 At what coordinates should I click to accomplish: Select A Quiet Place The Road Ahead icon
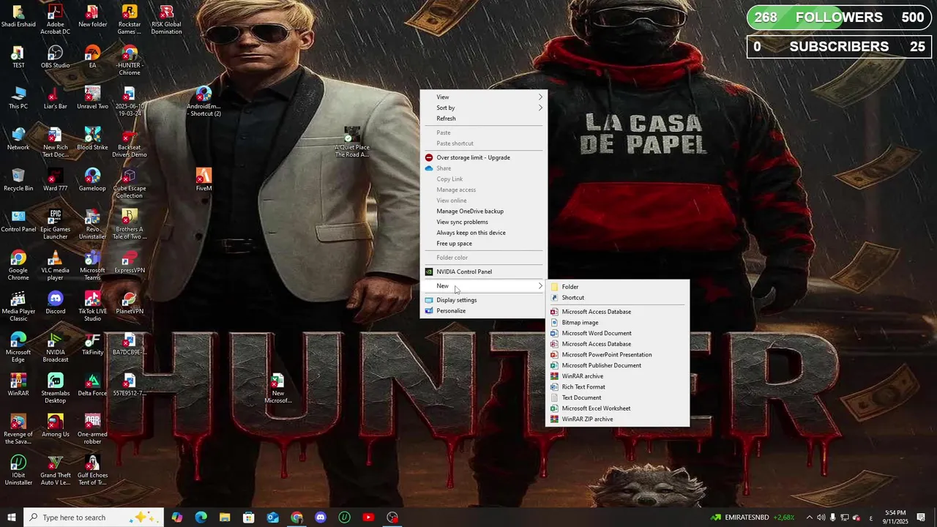click(352, 143)
